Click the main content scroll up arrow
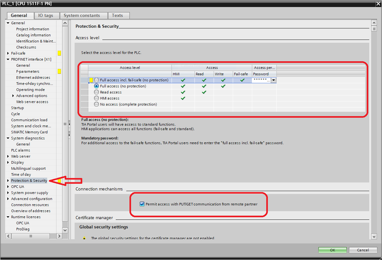 point(374,23)
